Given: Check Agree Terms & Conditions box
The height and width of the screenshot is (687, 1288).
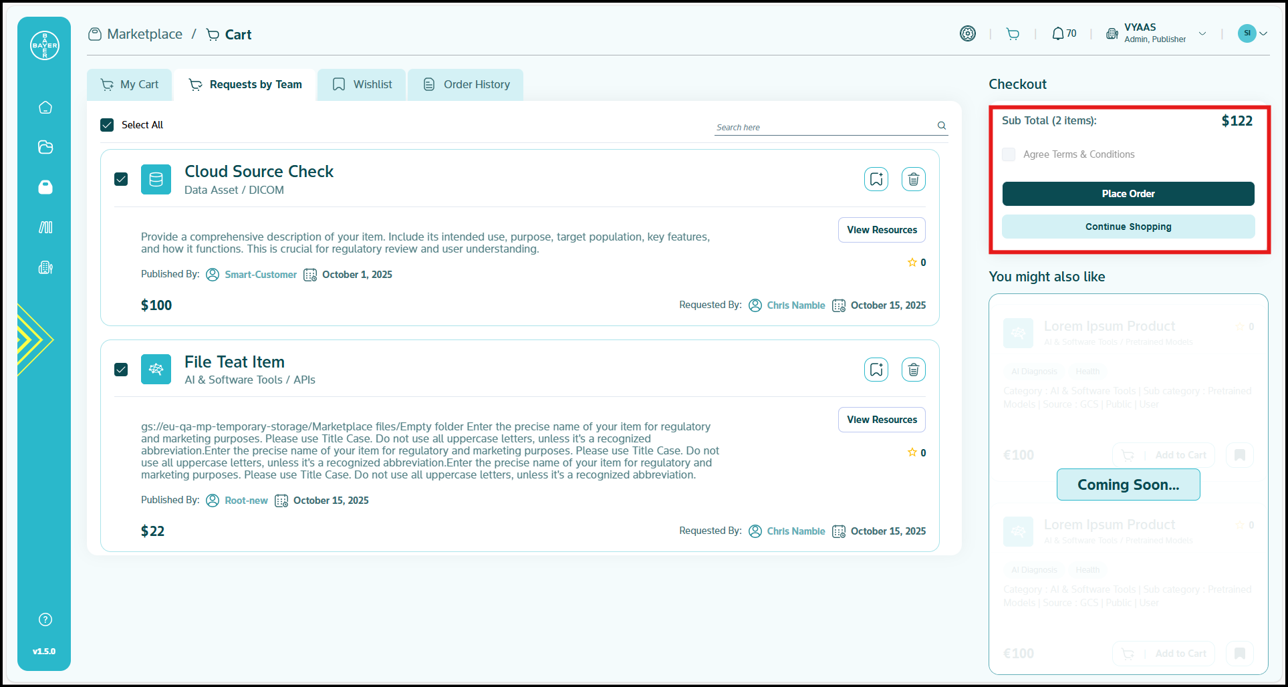Looking at the screenshot, I should click(x=1009, y=154).
